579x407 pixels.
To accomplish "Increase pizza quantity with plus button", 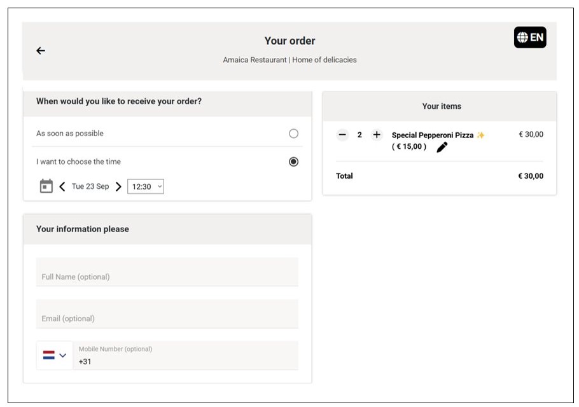I will click(x=377, y=135).
